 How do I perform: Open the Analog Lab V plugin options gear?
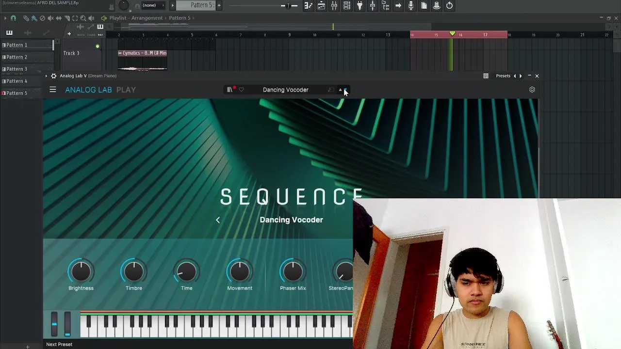[54, 76]
